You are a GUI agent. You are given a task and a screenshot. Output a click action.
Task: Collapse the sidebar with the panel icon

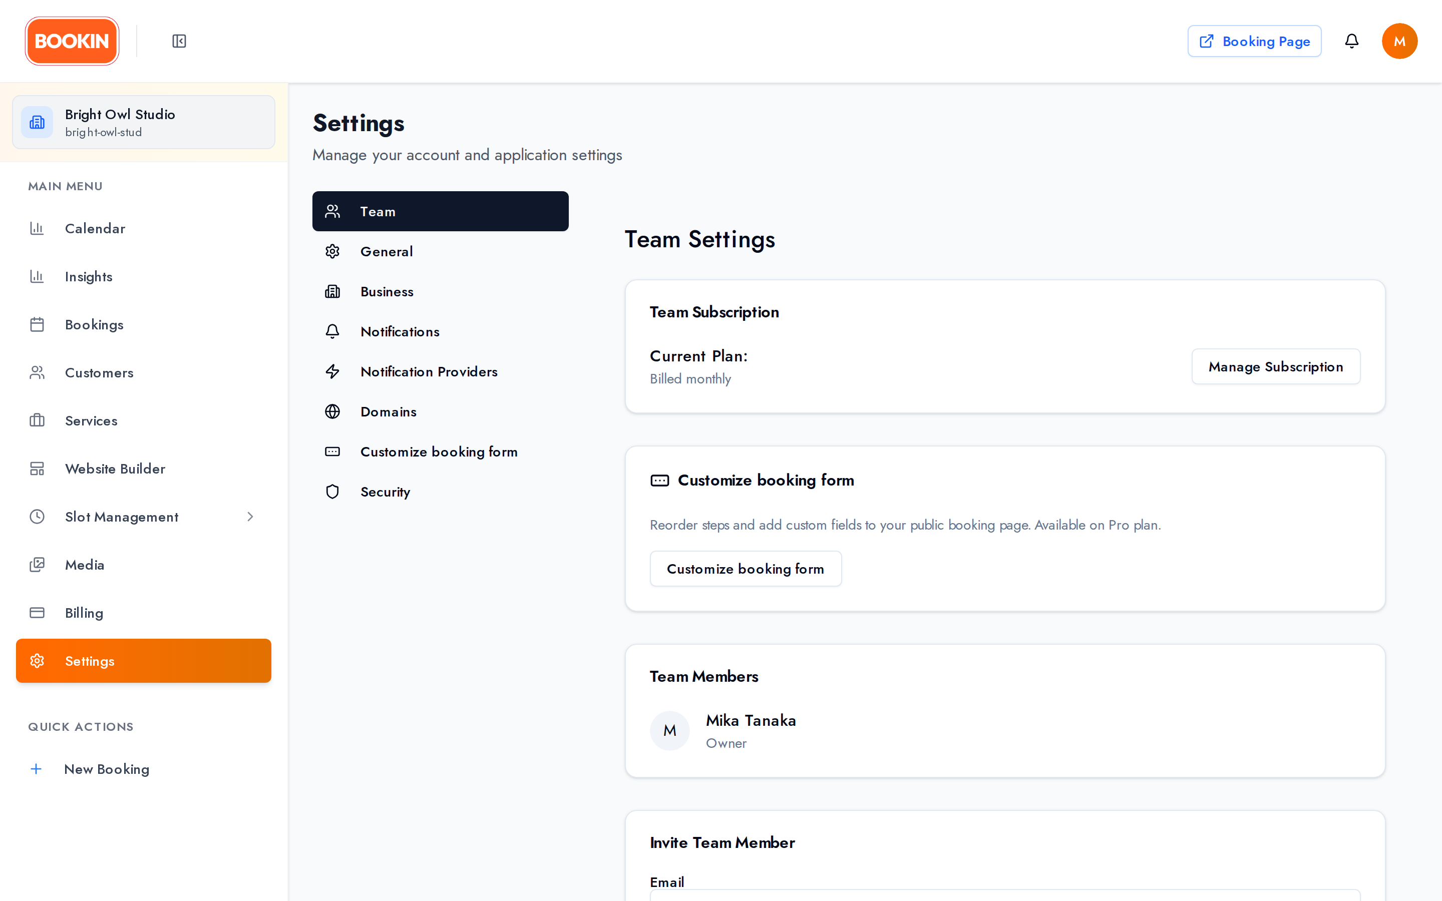[x=179, y=41]
